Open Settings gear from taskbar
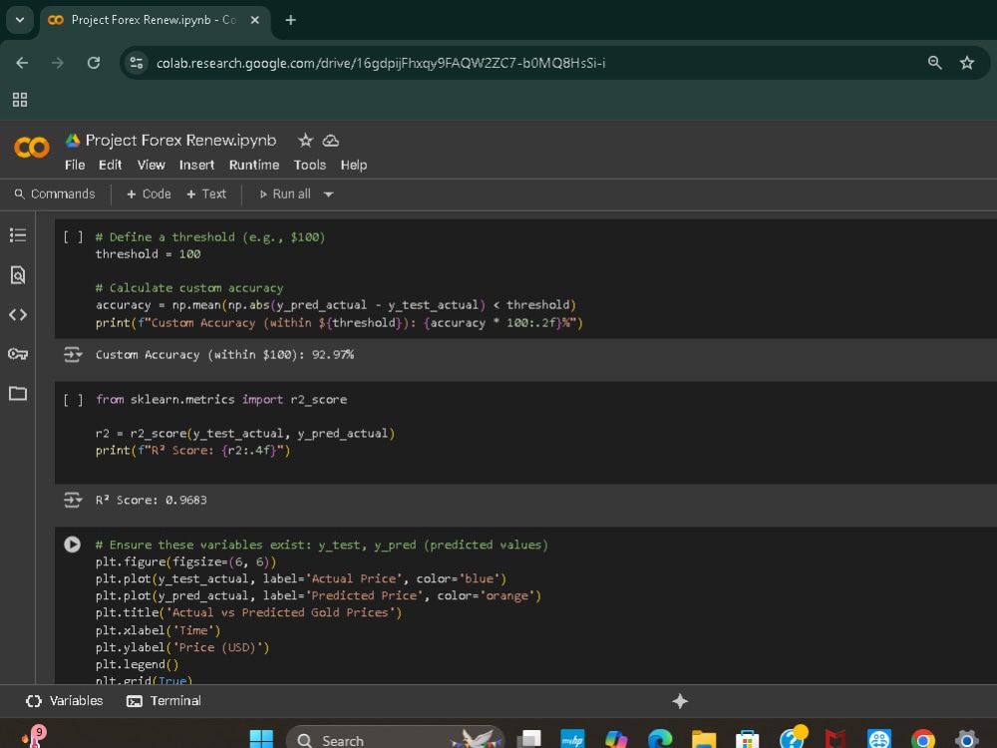Viewport: 997px width, 748px height. pos(966,739)
